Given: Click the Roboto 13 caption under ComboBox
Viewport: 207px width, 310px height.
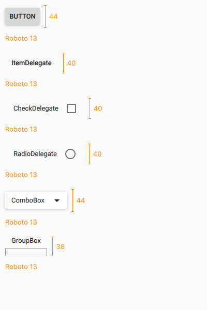Looking at the screenshot, I should pos(21,222).
